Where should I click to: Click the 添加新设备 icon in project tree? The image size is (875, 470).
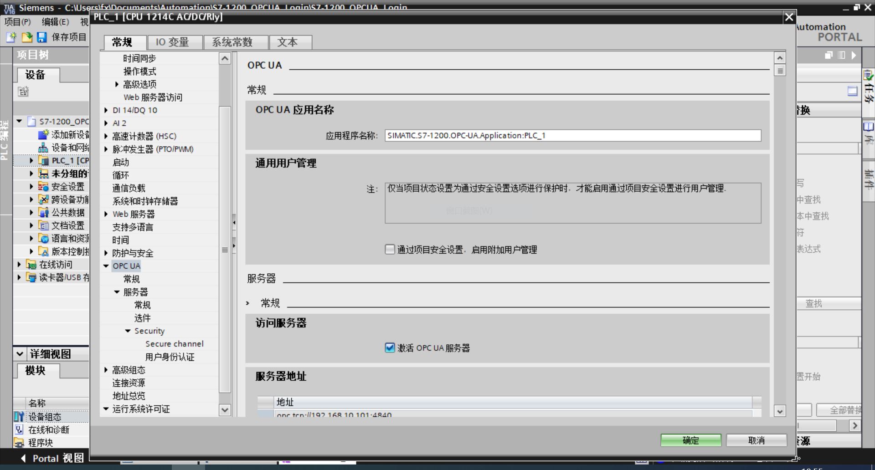point(42,134)
